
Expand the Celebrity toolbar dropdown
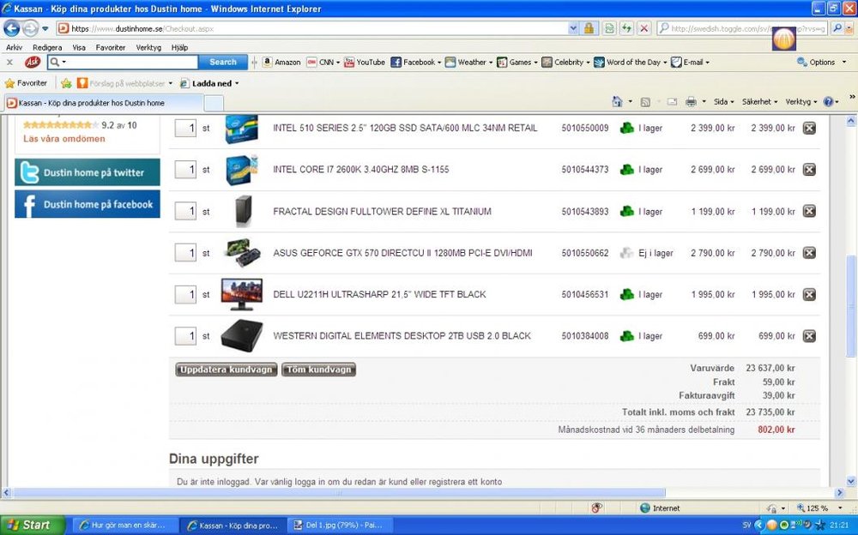[589, 63]
